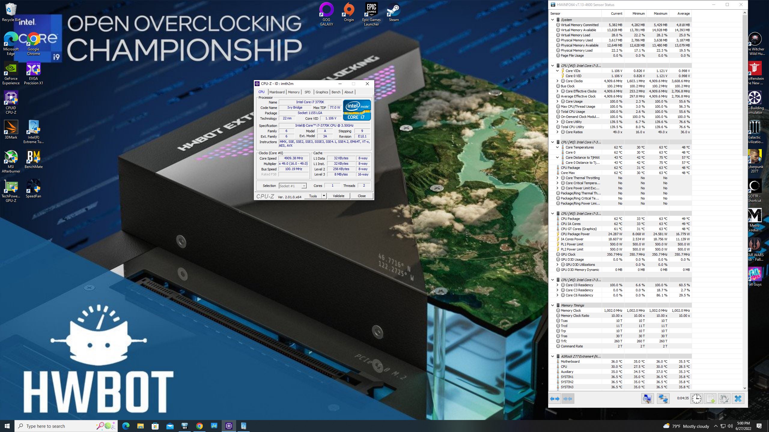
Task: Expand Core Thermal Throttling row
Action: [557, 178]
